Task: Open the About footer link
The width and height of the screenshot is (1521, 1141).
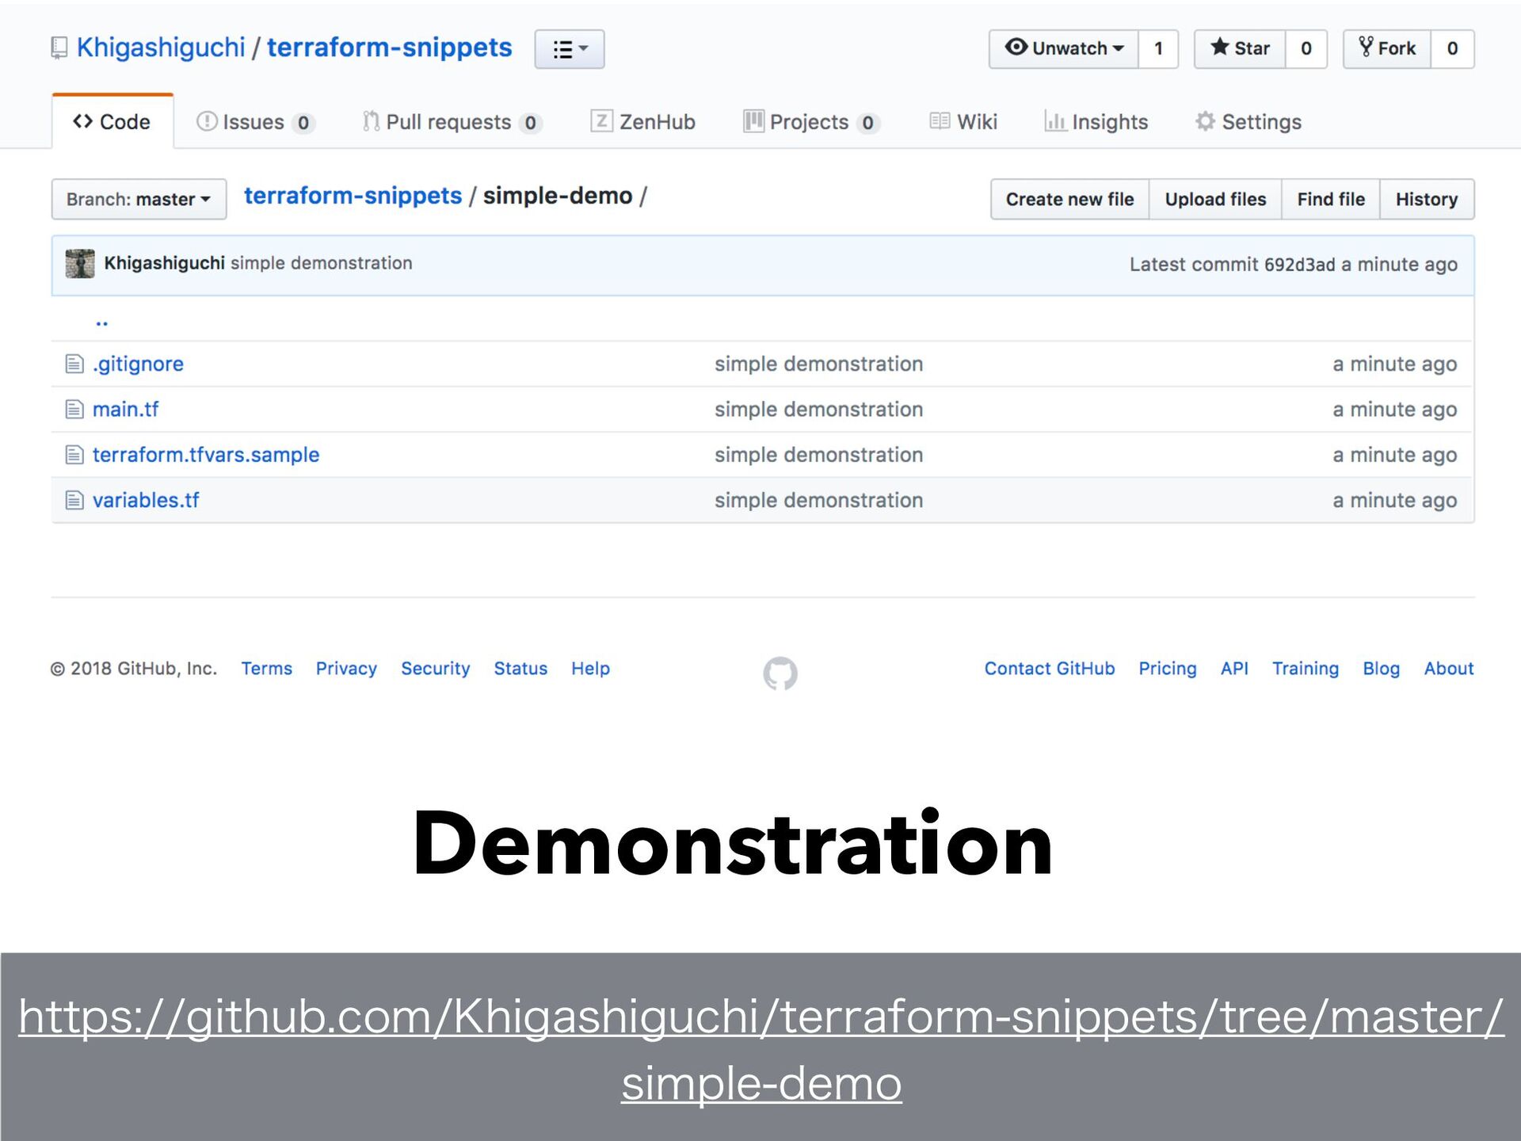Action: pos(1448,669)
